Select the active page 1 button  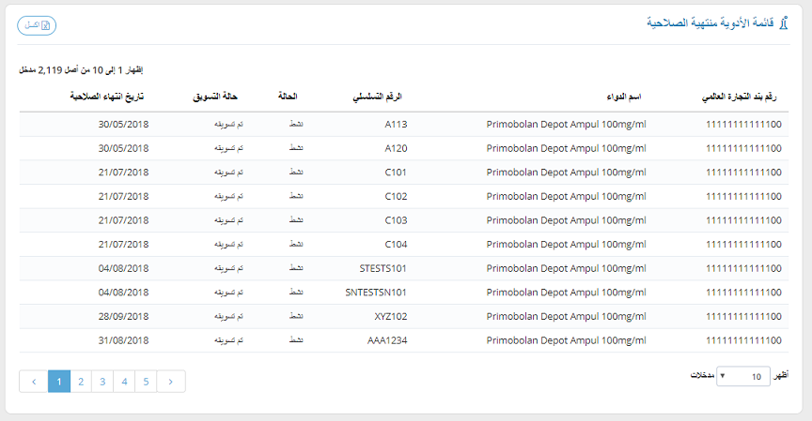(58, 382)
